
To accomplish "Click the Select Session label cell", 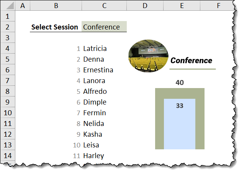I will tap(55, 27).
